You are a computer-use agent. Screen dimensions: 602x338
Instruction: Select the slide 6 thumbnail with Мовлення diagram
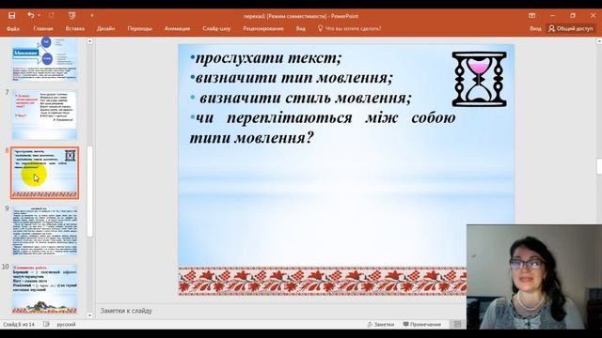tap(44, 59)
